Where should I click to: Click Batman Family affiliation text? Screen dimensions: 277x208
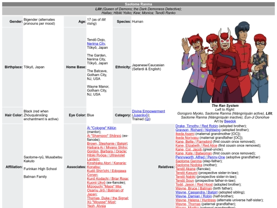click(35, 177)
